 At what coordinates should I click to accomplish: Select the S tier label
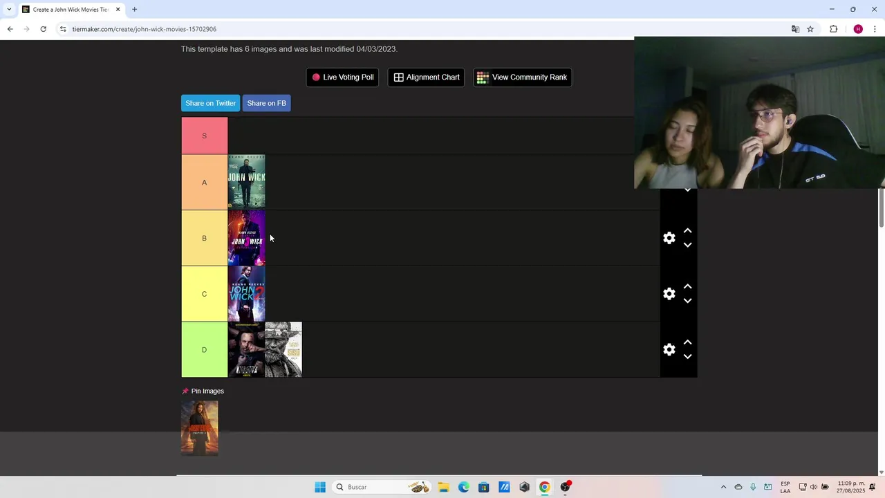click(x=204, y=136)
